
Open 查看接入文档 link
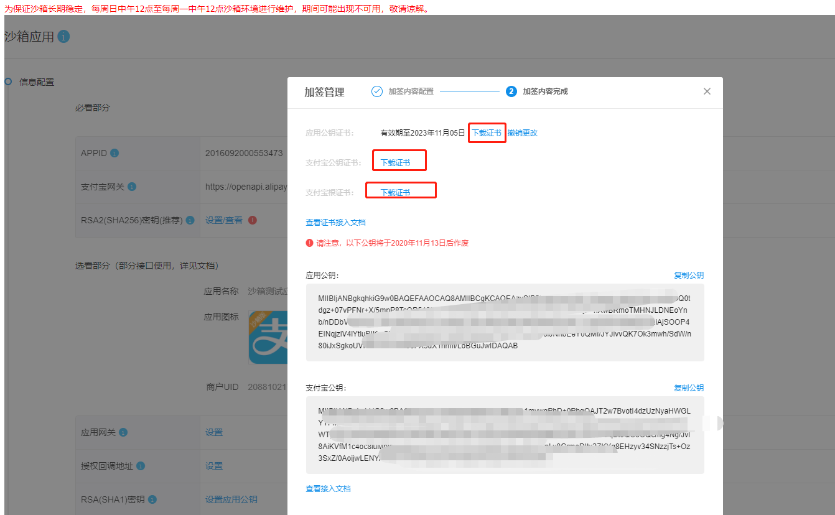328,489
